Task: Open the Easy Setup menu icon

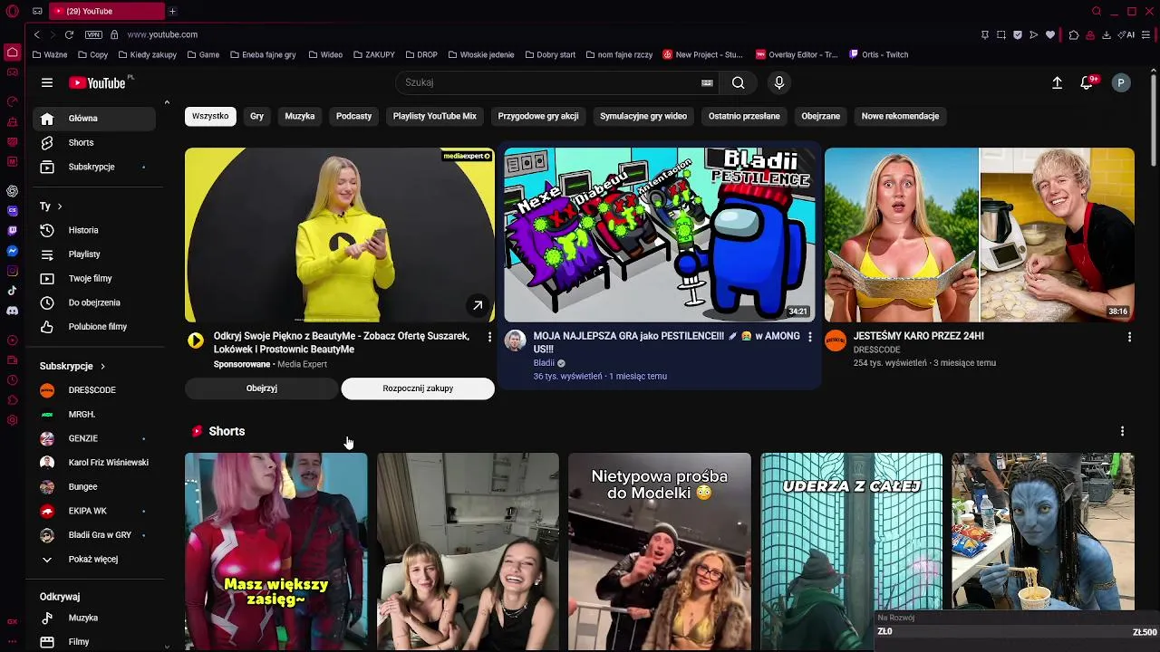Action: pyautogui.click(x=1146, y=34)
